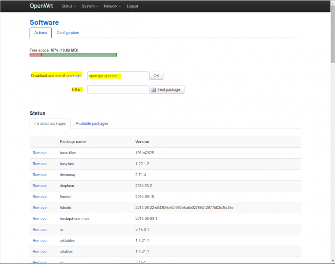Focus the Download and install package field
335x264 pixels.
[x=117, y=76]
